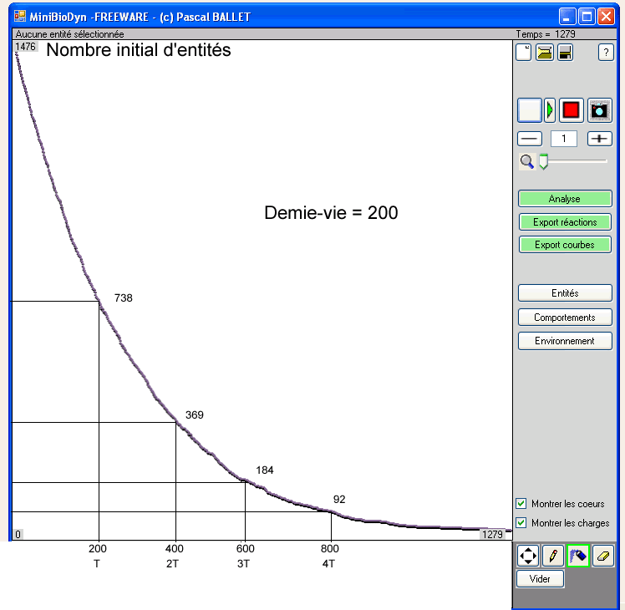Screen dimensions: 625x610
Task: Uncheck Montrer les coeurs
Action: tap(521, 504)
